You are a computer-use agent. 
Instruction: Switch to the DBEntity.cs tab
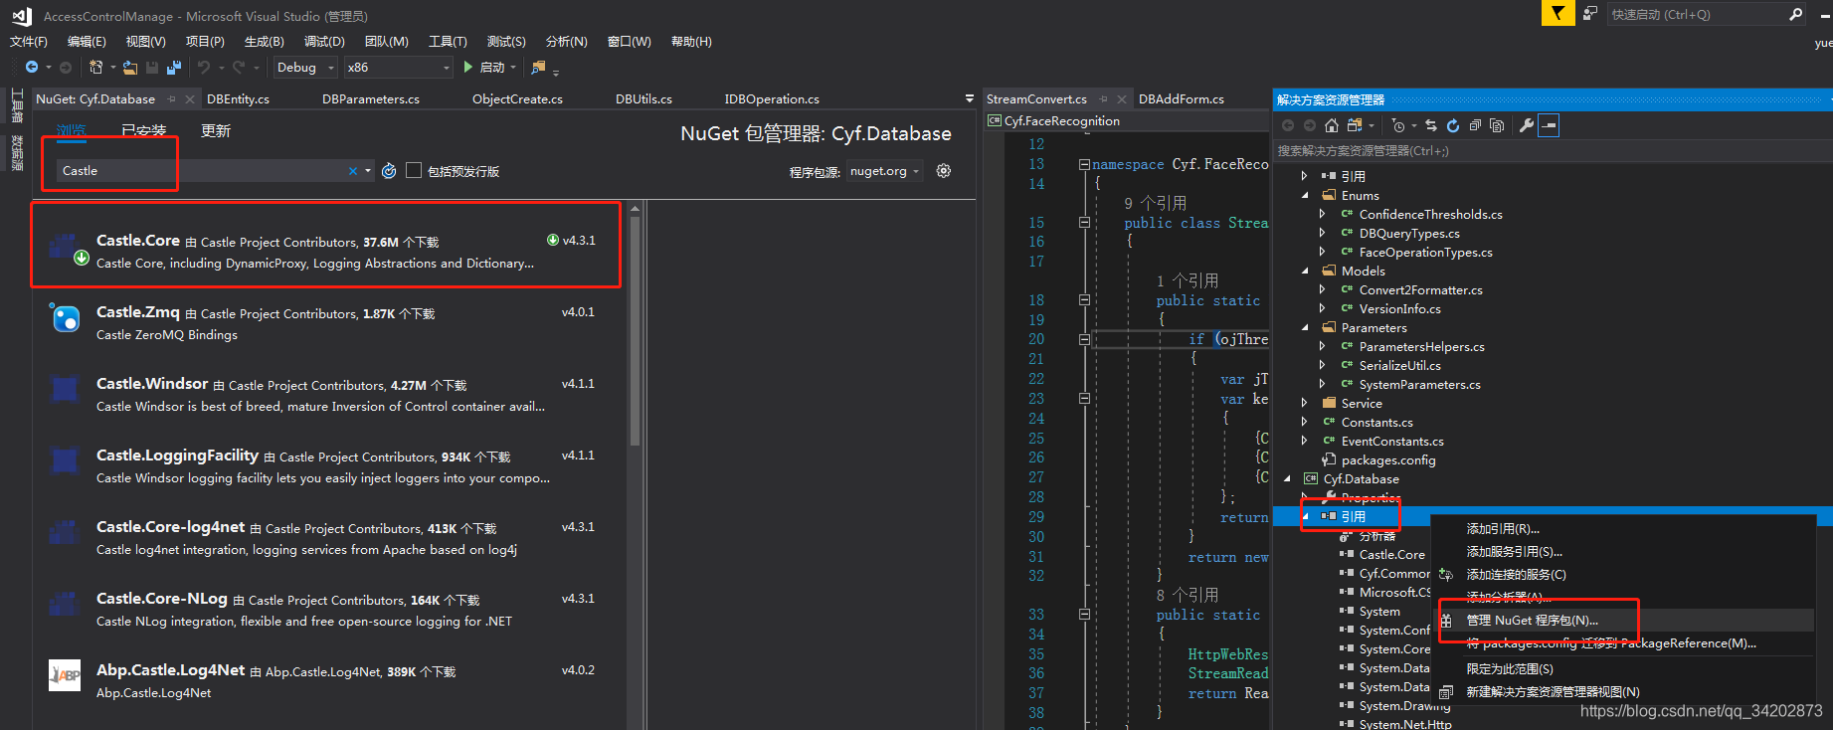pyautogui.click(x=238, y=99)
